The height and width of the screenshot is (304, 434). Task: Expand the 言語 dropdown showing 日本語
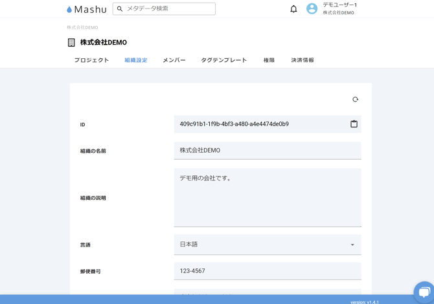(x=267, y=244)
